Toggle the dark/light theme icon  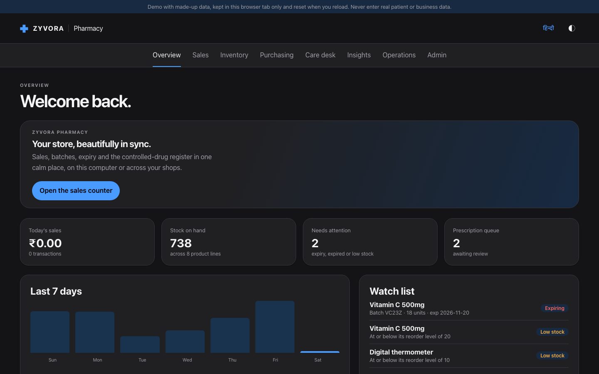coord(572,28)
